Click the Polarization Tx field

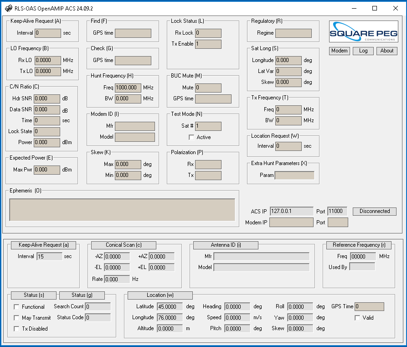click(208, 175)
